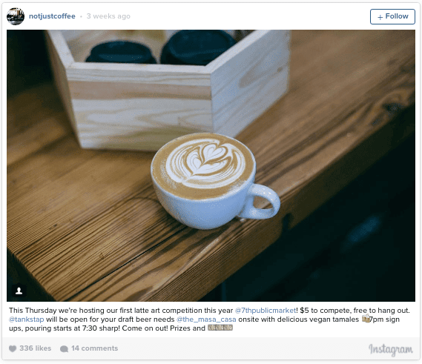Click the tagged people icon on photo

pos(19,291)
